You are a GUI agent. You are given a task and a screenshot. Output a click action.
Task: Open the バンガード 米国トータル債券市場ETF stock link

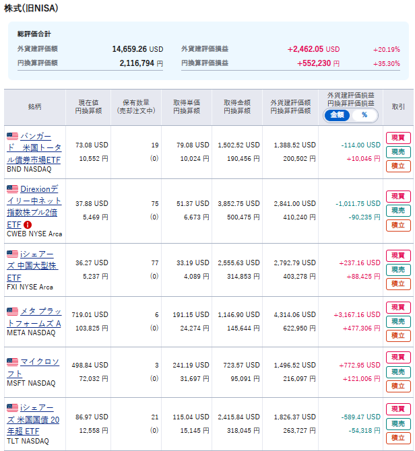pyautogui.click(x=34, y=148)
